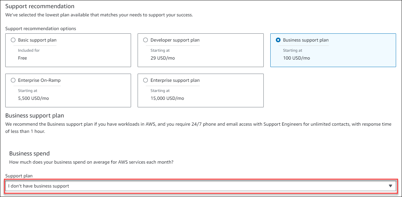Click the "Support plan" field label
The height and width of the screenshot is (197, 402).
click(x=19, y=176)
